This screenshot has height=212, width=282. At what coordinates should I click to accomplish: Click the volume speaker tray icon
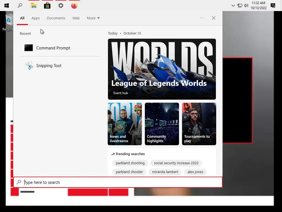(x=246, y=6)
